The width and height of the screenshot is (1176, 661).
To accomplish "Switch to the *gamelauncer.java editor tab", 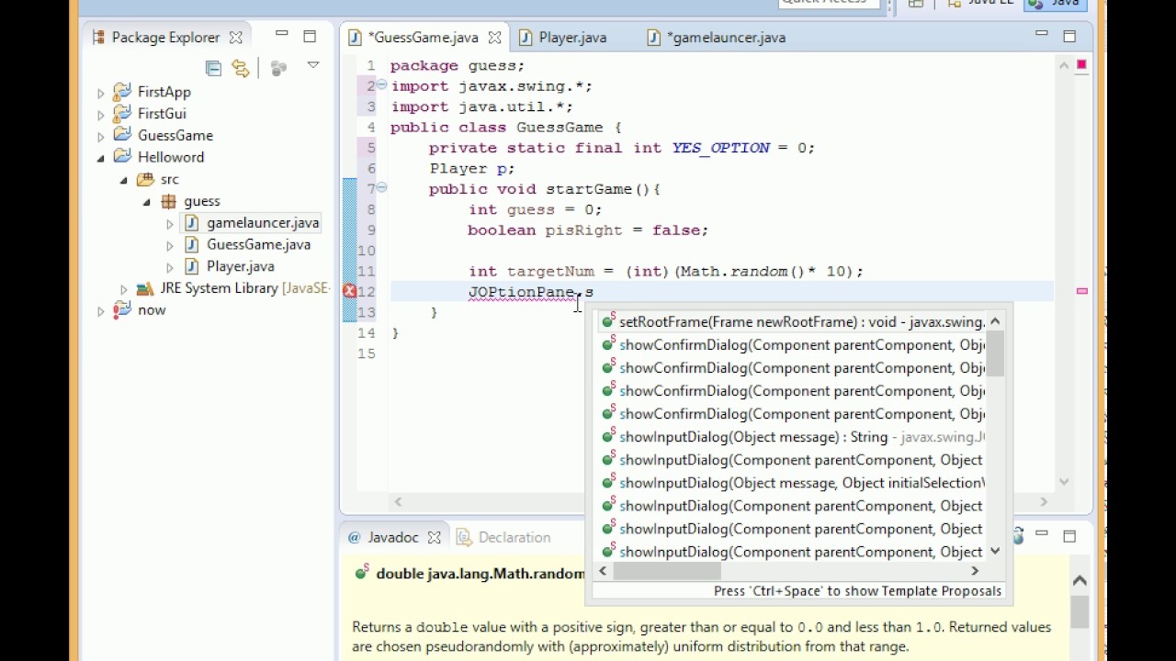I will click(726, 38).
